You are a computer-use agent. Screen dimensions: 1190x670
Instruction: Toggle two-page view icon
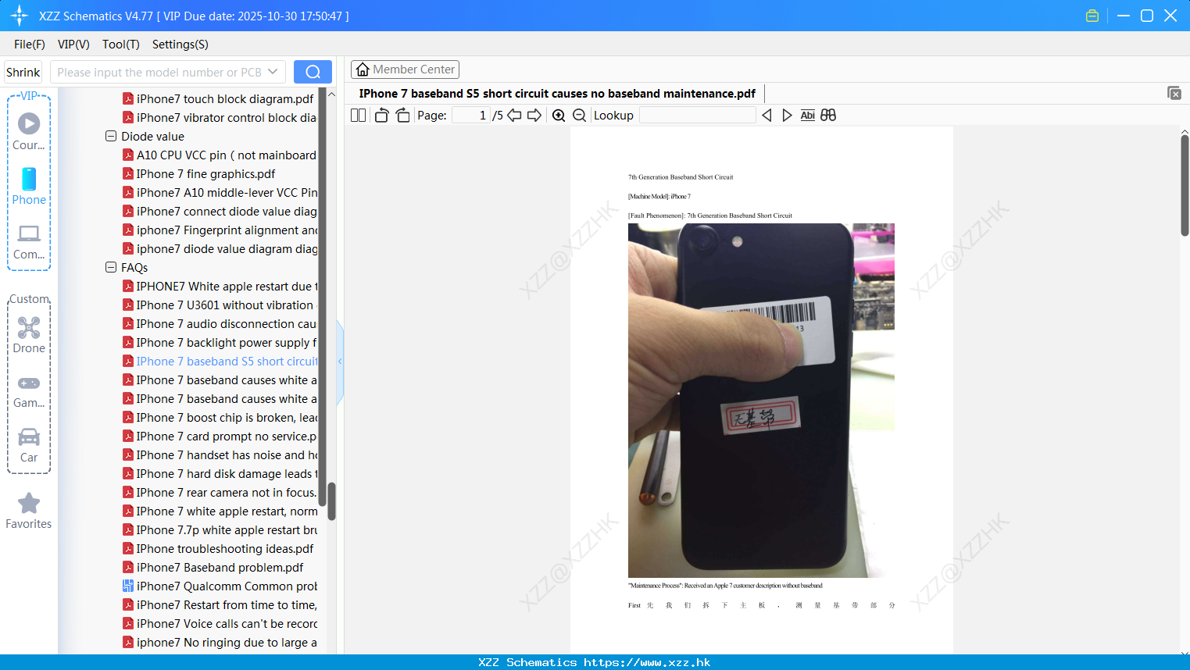click(359, 116)
